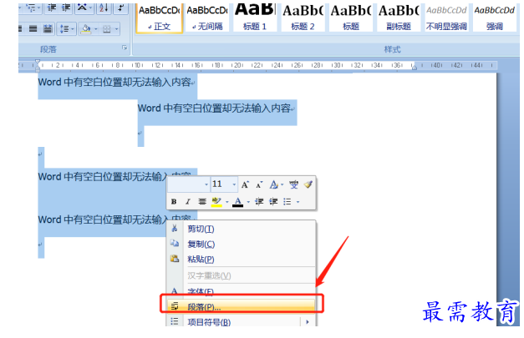Choose 剪切(T) from context menu

click(x=201, y=229)
